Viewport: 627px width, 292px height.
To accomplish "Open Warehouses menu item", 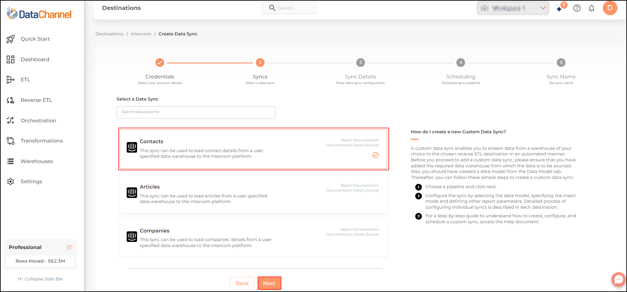I will click(37, 161).
